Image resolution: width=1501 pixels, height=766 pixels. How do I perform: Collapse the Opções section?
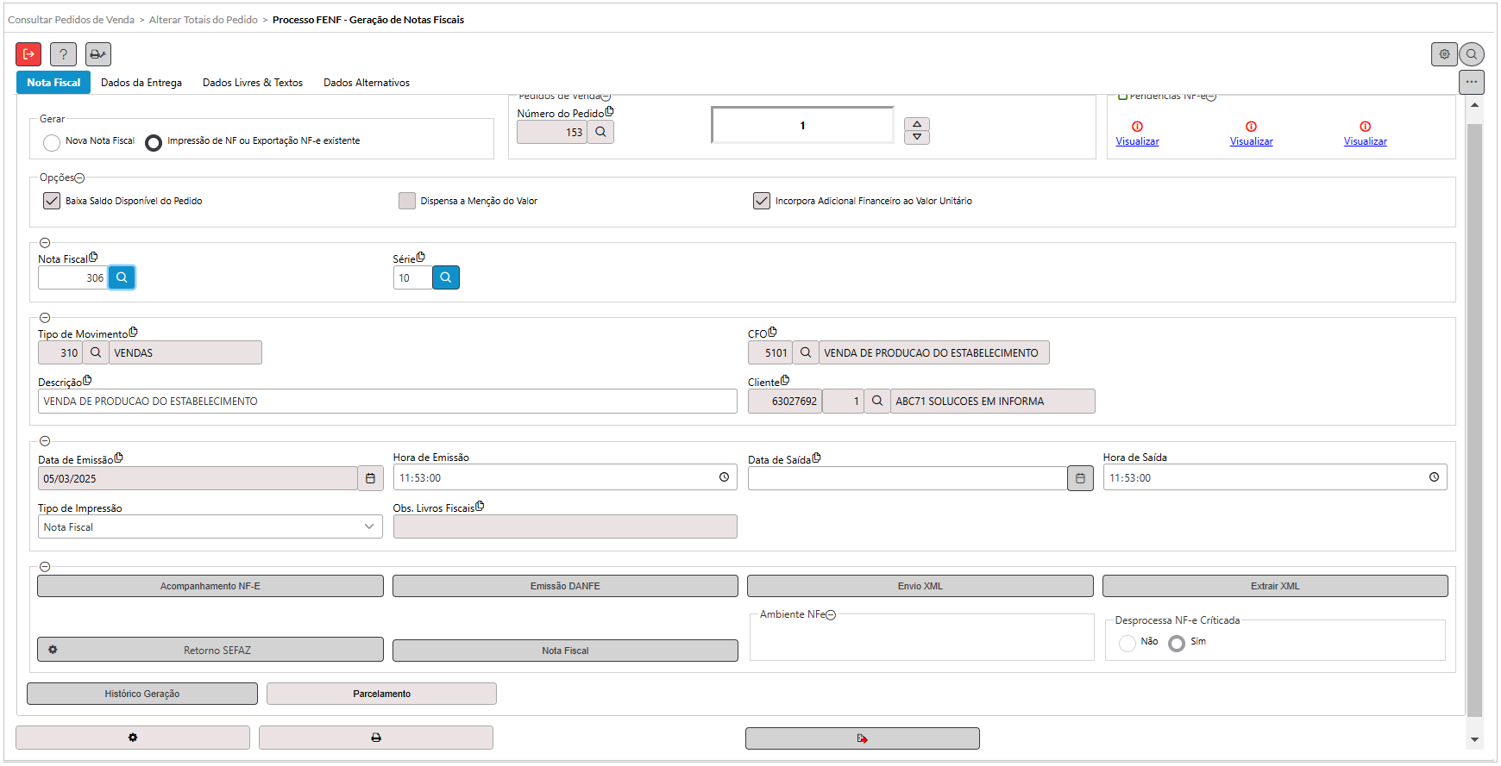(x=79, y=178)
